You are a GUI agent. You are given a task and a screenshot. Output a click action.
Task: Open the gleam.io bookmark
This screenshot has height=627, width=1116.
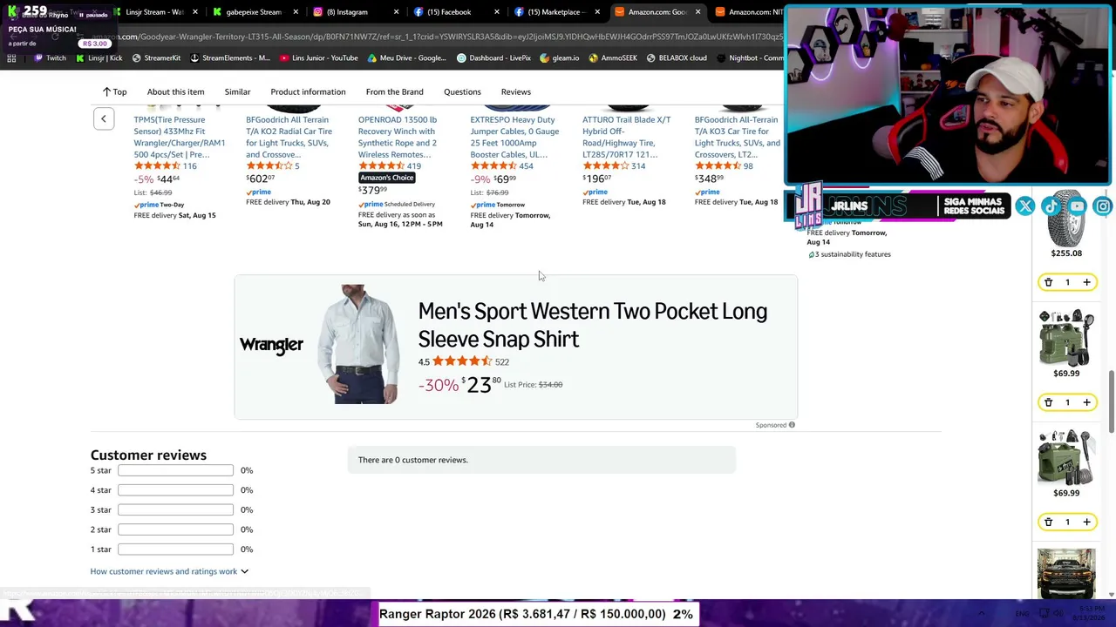click(559, 58)
